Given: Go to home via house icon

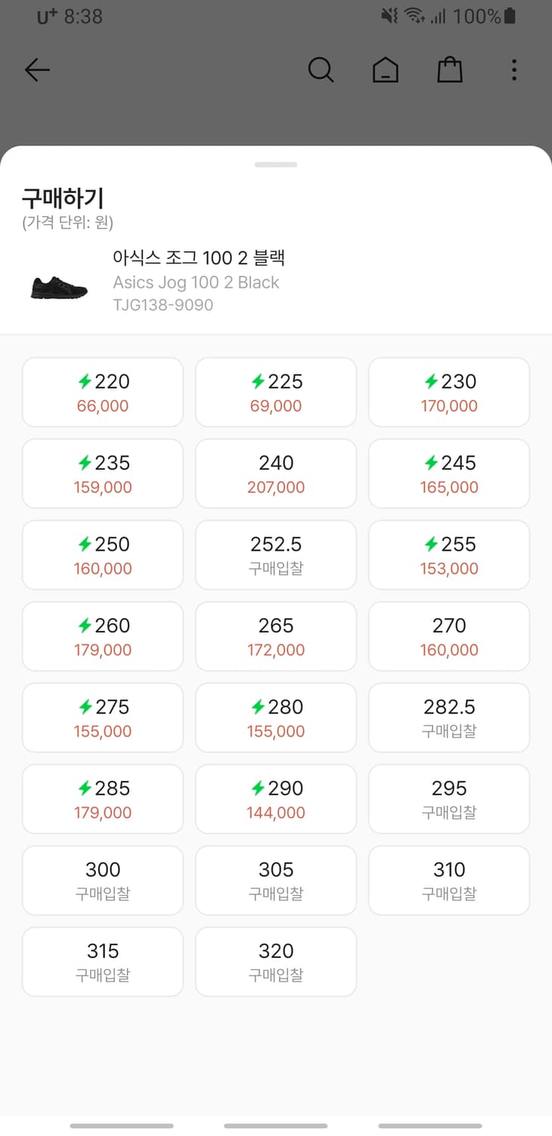Looking at the screenshot, I should [x=385, y=70].
